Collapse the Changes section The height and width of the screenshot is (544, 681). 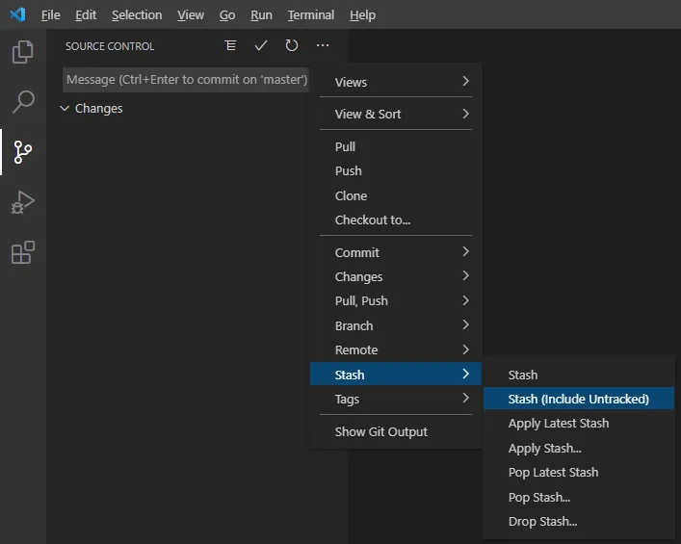(x=65, y=108)
